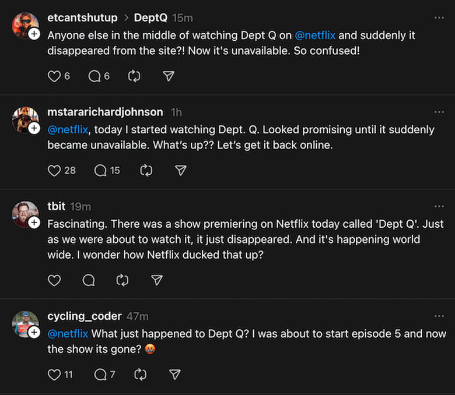Image resolution: width=455 pixels, height=395 pixels.
Task: Repost cycling_coder's post
Action: pos(141,375)
